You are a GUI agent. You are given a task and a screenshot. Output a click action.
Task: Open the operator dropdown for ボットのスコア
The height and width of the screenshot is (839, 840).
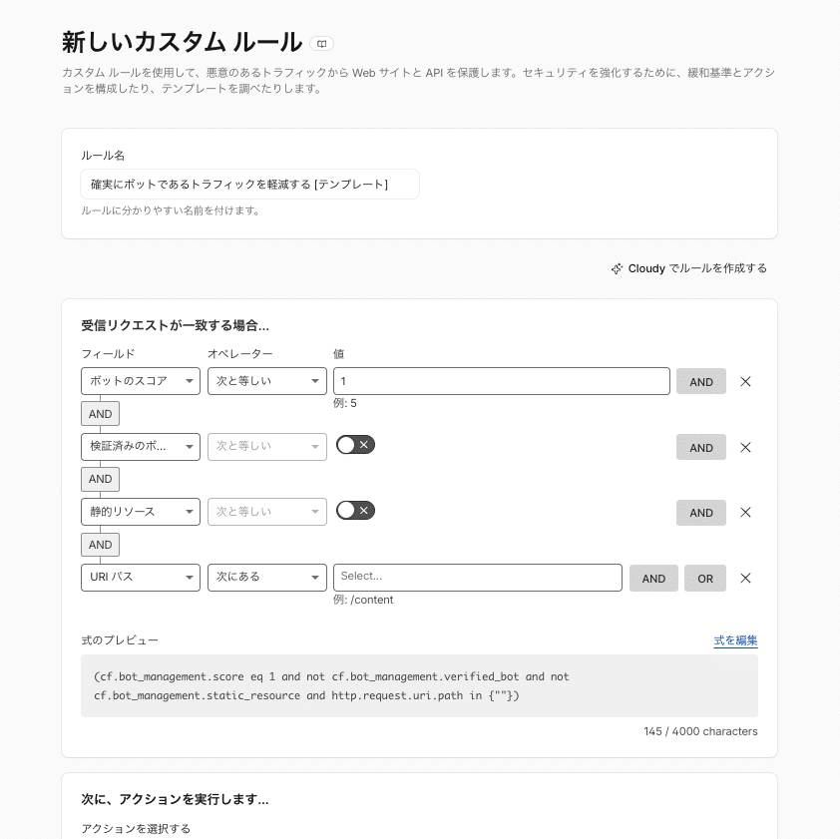click(266, 381)
